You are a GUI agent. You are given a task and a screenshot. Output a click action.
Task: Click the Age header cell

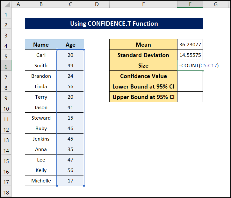click(x=70, y=45)
